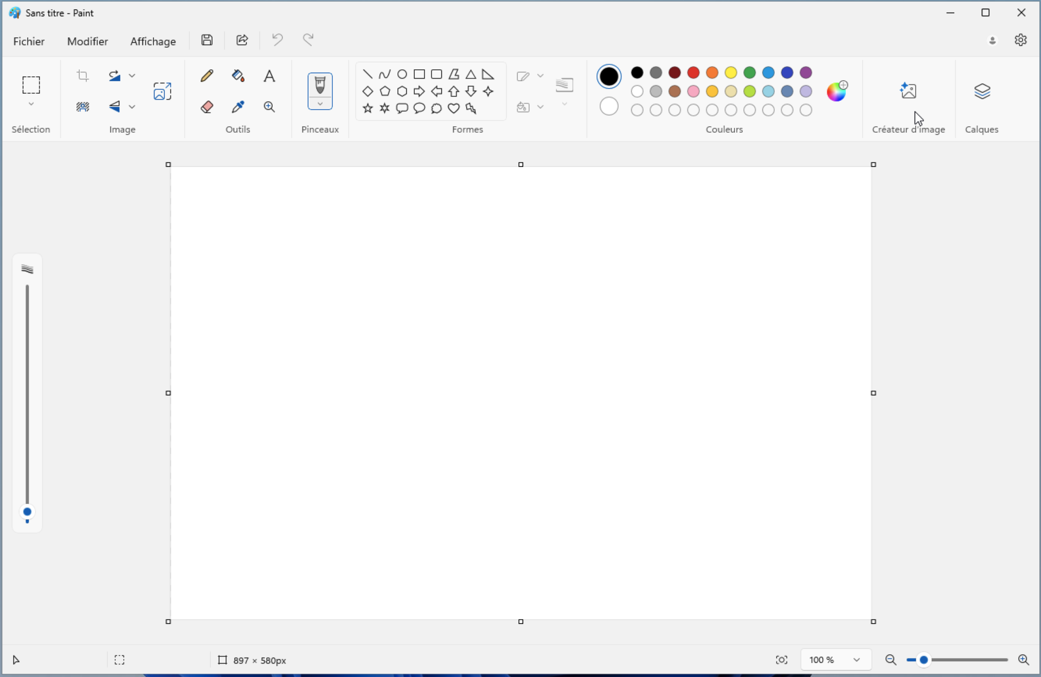Choose the Heart shape
Viewport: 1041px width, 677px height.
tap(454, 108)
